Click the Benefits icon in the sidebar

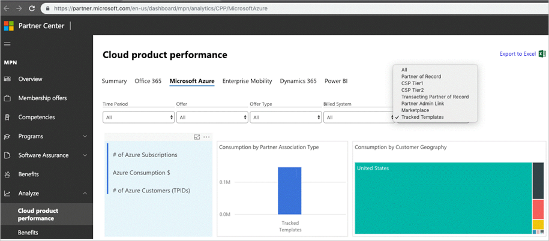point(7,174)
